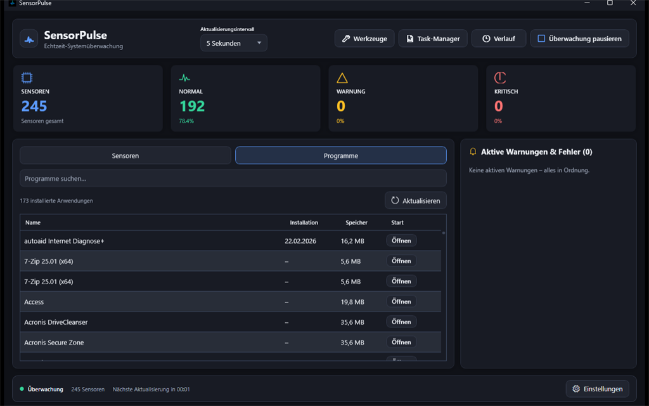Click the 19,8 MB size value

(352, 301)
